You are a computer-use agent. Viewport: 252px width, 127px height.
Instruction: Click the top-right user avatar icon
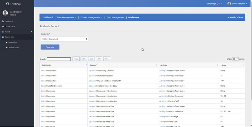(x=229, y=3)
